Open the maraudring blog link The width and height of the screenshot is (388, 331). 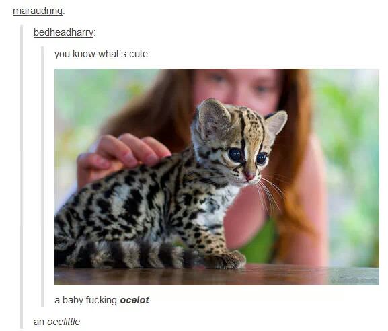click(38, 11)
